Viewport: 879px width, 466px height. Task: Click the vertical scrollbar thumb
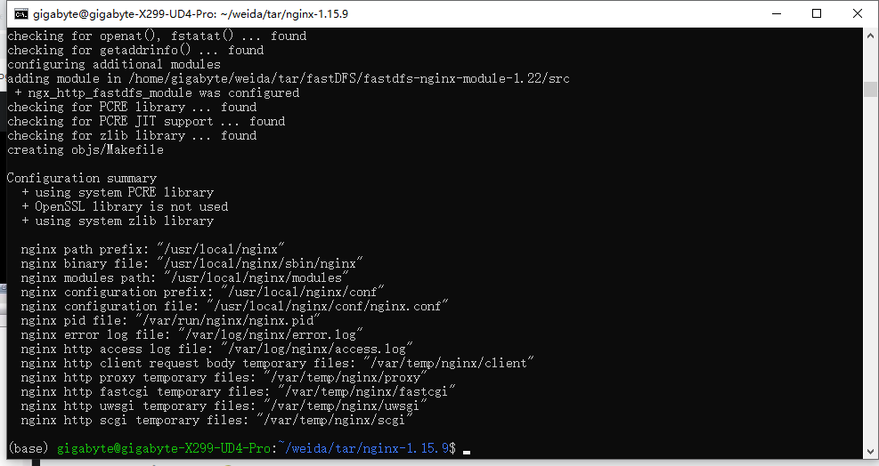pyautogui.click(x=870, y=89)
